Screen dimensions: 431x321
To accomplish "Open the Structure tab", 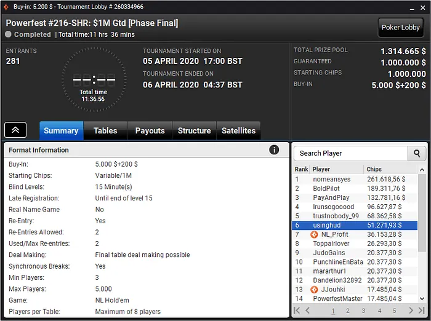I will 194,131.
